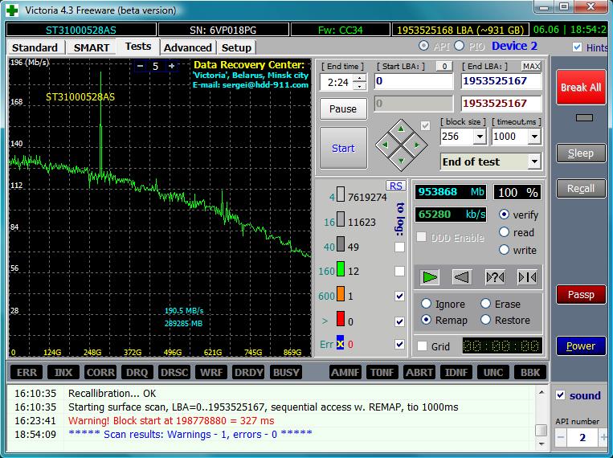Click the minus icon above the graph
Screen dimensions: 613x458
(x=140, y=66)
